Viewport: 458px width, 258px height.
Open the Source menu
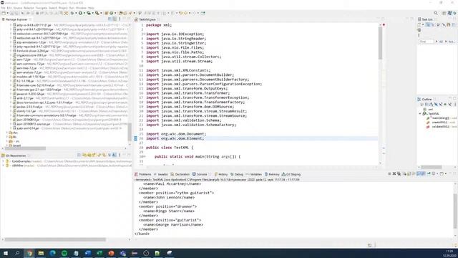tap(17, 8)
